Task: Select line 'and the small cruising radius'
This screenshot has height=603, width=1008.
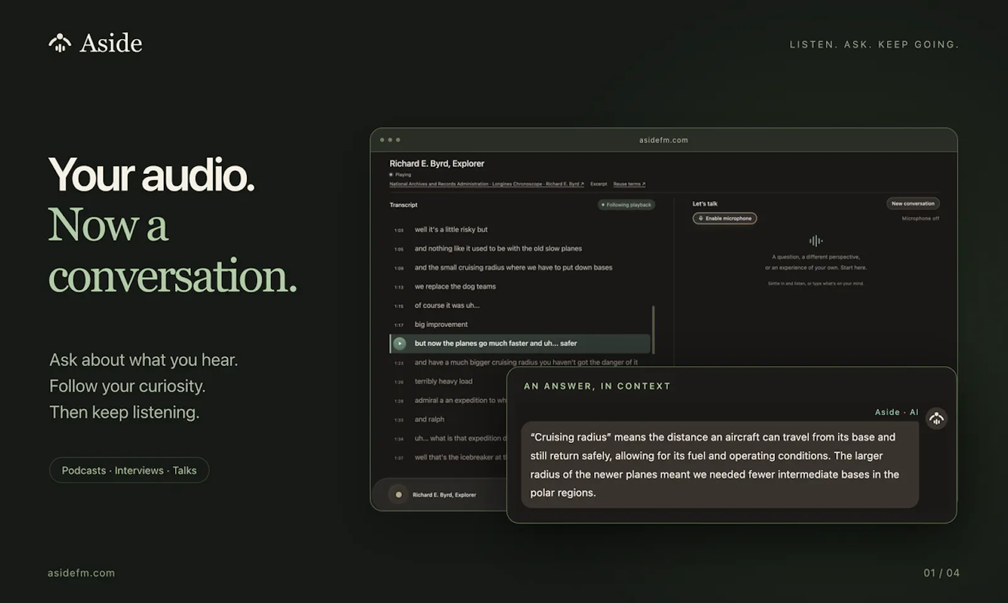Action: (513, 267)
